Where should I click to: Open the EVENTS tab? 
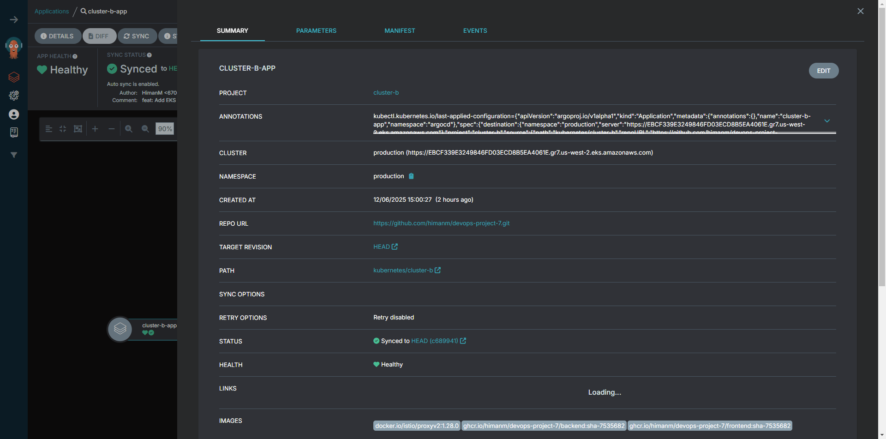tap(475, 30)
